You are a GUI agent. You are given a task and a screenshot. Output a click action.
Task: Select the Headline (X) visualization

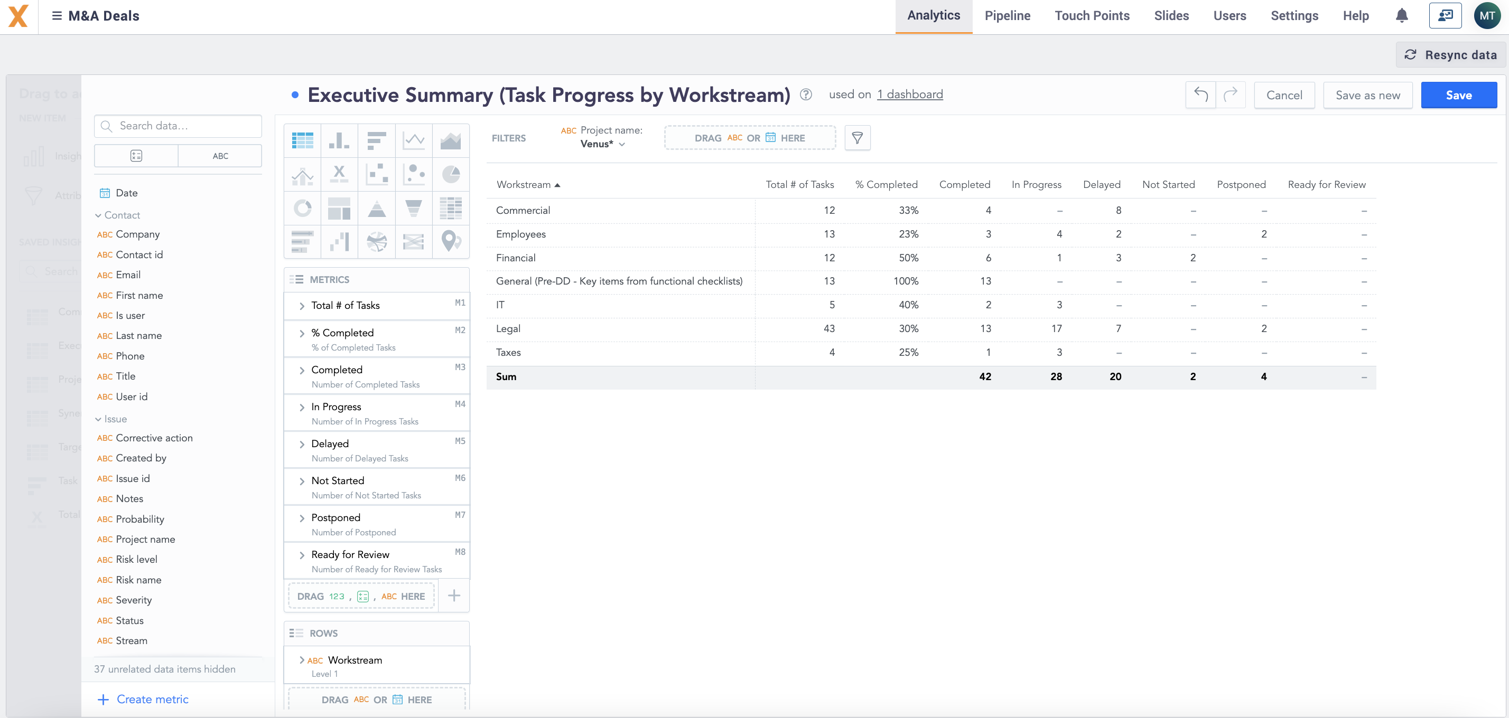coord(339,174)
